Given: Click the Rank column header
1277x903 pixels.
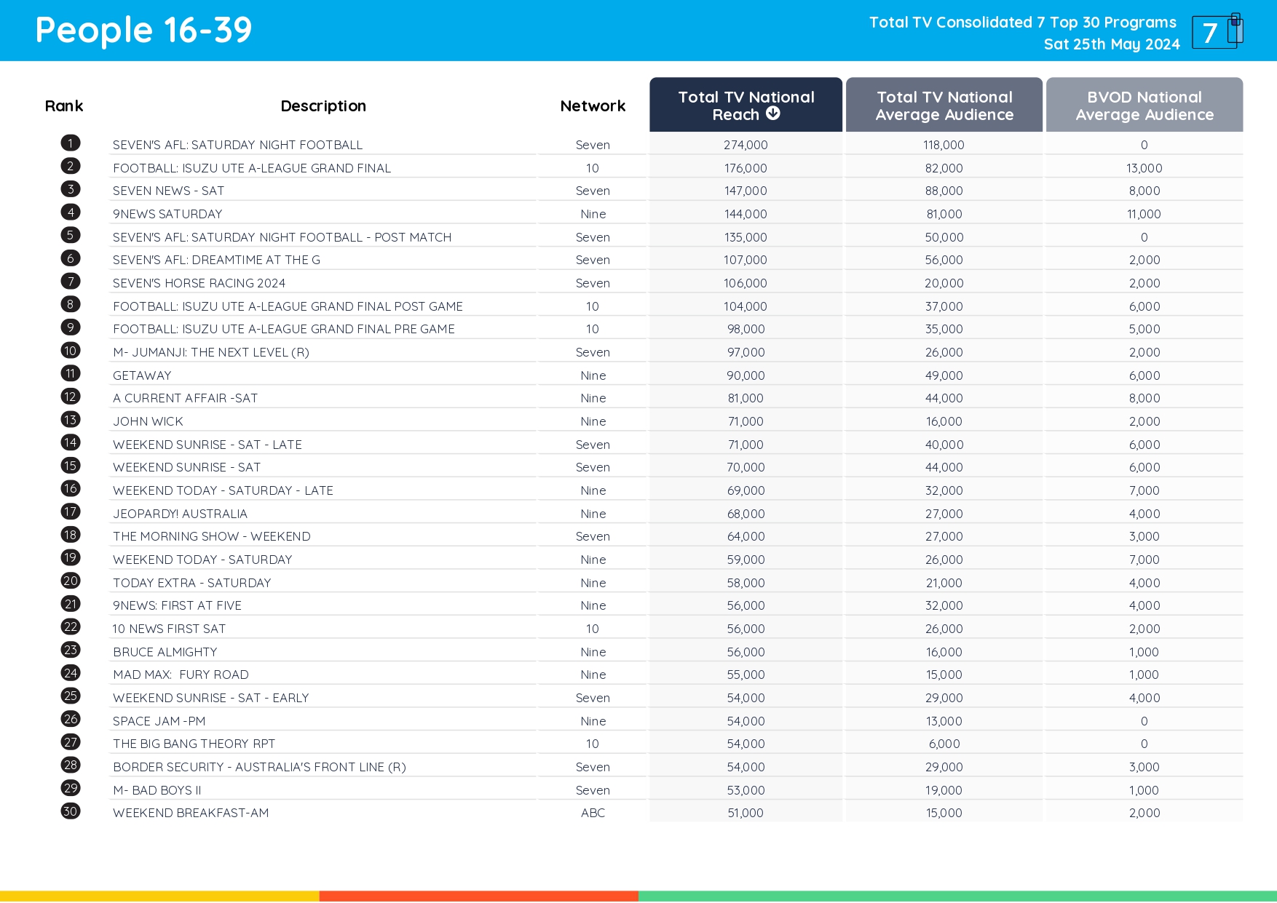Looking at the screenshot, I should tap(64, 106).
